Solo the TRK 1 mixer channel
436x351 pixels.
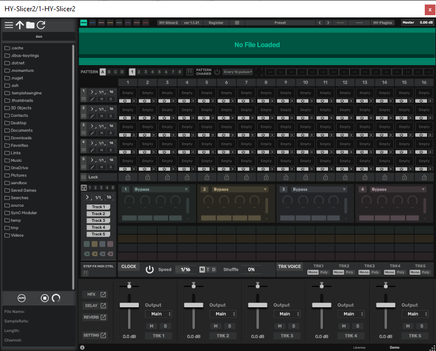[165, 326]
